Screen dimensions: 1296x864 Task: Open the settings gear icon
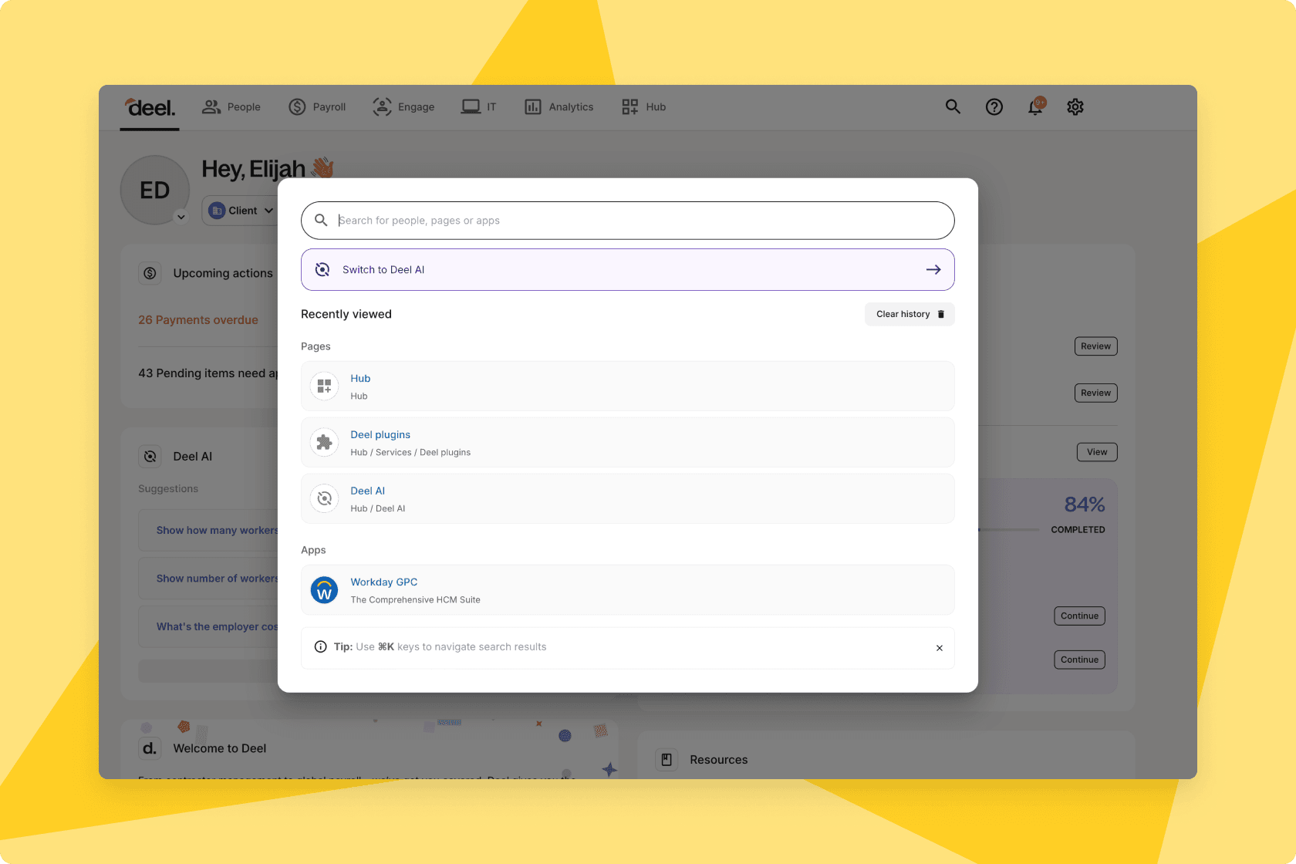[x=1075, y=107]
